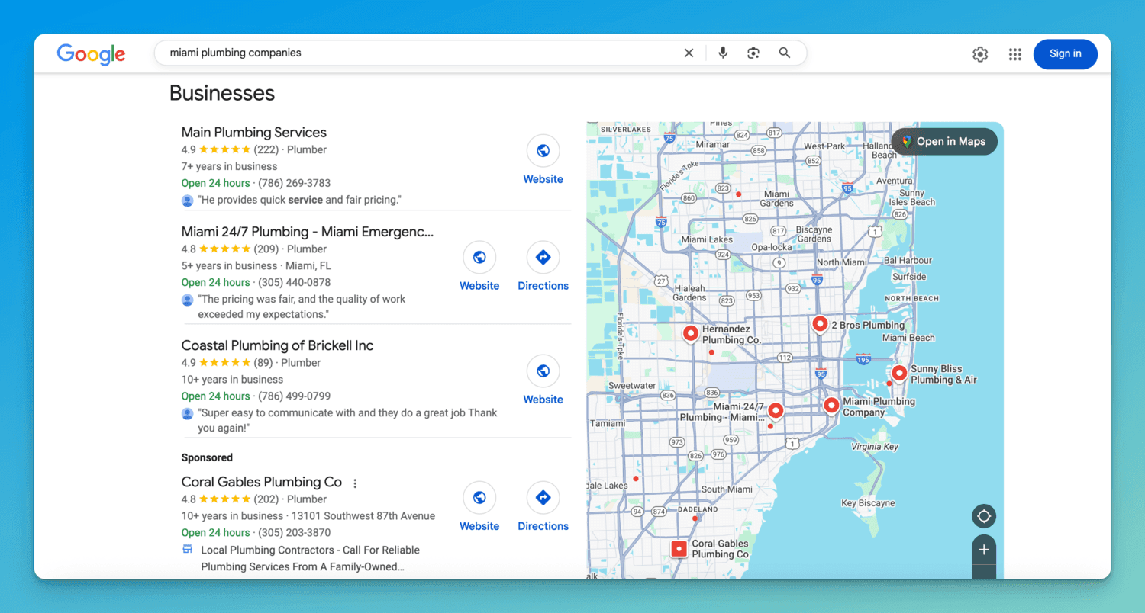The width and height of the screenshot is (1145, 613).
Task: Click in the search box containing miami plumbing companies
Action: pos(412,53)
